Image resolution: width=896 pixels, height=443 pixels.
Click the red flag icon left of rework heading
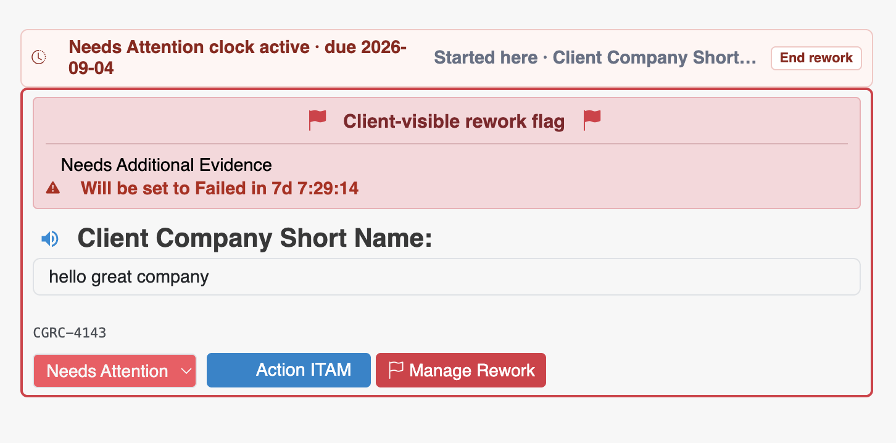coord(317,120)
